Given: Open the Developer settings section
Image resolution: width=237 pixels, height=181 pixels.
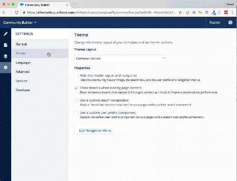Looking at the screenshot, I should [23, 90].
